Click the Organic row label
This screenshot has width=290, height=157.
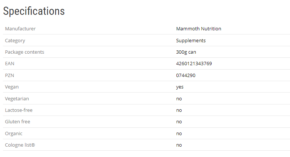click(x=14, y=133)
